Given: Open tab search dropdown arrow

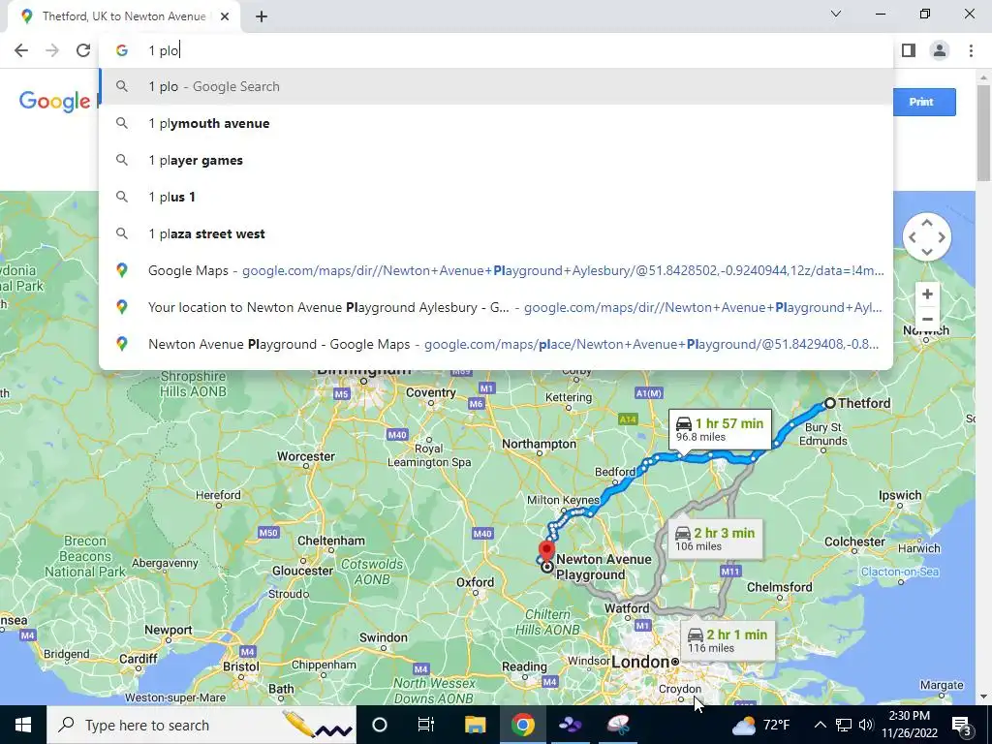Looking at the screenshot, I should click(836, 14).
